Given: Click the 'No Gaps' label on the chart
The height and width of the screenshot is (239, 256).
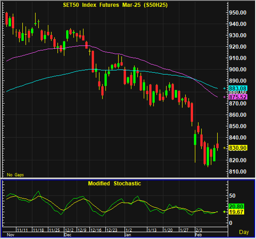Looking at the screenshot, I should click(15, 175).
